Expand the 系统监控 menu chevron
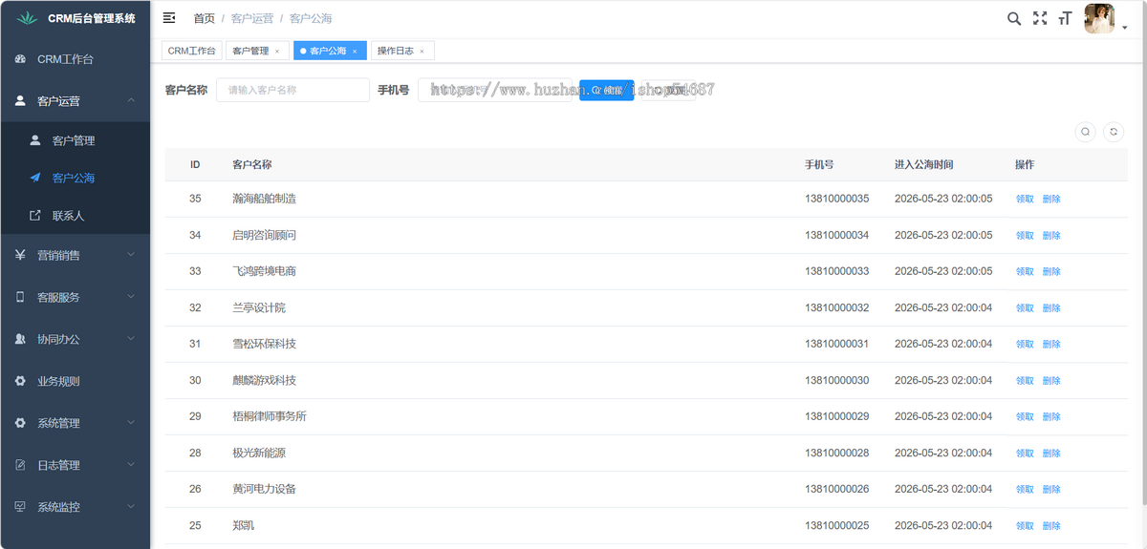1147x549 pixels. pos(131,507)
